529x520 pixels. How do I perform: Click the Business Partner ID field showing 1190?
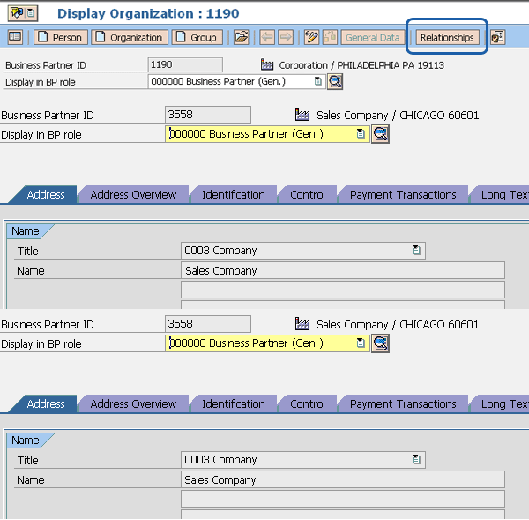[x=184, y=64]
